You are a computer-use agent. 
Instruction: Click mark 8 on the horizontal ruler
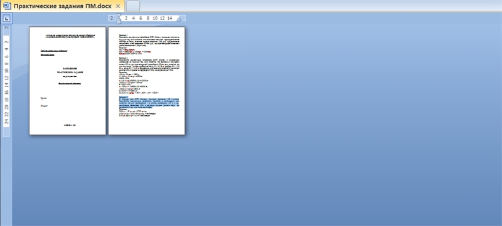(148, 18)
